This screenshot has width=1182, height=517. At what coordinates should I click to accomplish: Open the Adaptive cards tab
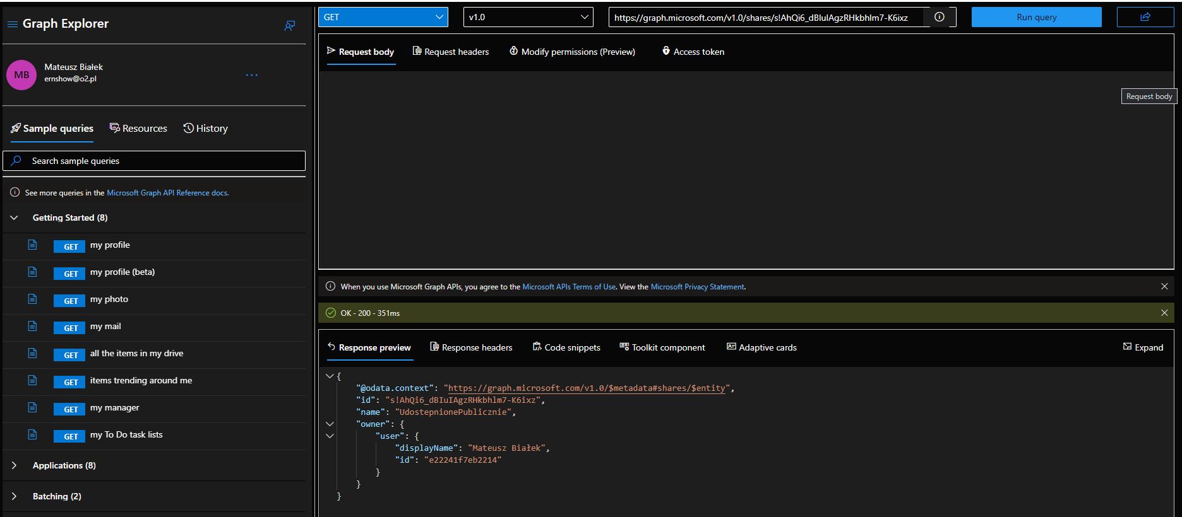pos(761,347)
